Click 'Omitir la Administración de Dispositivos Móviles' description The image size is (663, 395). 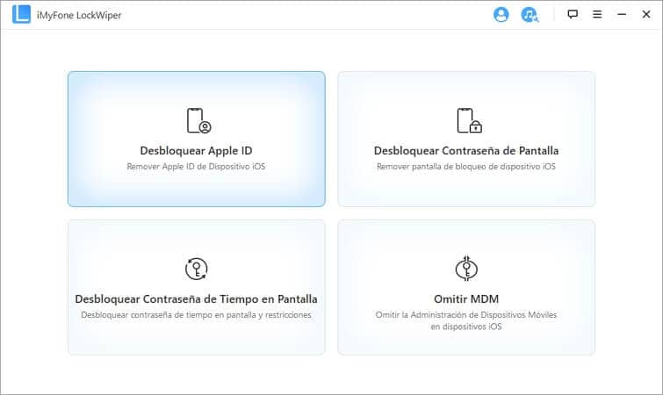(466, 320)
